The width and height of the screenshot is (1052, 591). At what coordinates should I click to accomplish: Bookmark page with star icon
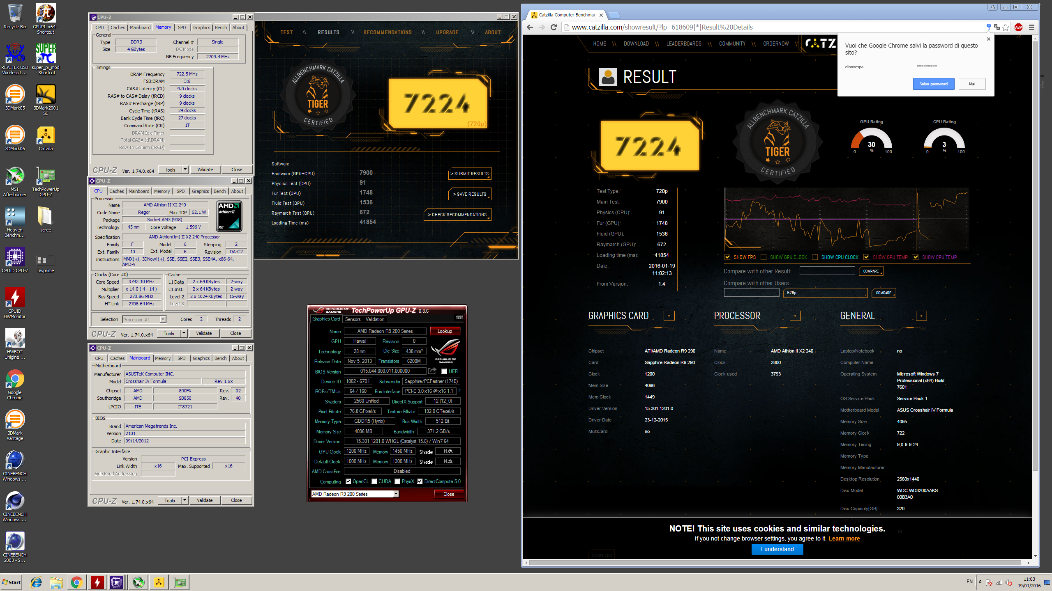1006,27
